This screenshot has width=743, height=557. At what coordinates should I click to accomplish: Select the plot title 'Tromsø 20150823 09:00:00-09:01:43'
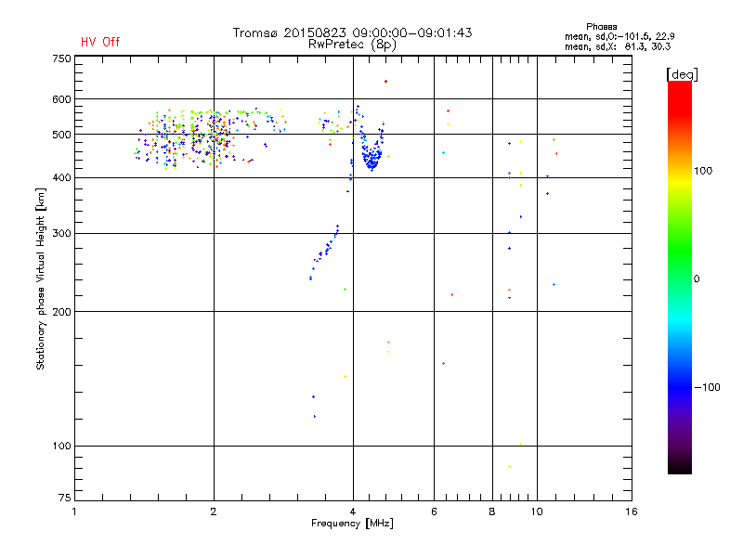click(x=352, y=32)
